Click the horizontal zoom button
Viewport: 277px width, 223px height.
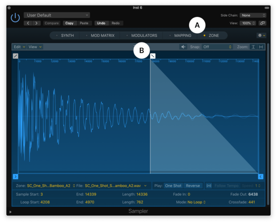point(261,47)
